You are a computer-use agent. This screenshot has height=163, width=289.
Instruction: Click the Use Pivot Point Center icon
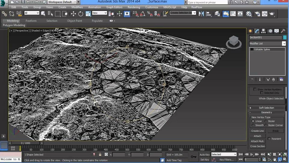[111, 14]
